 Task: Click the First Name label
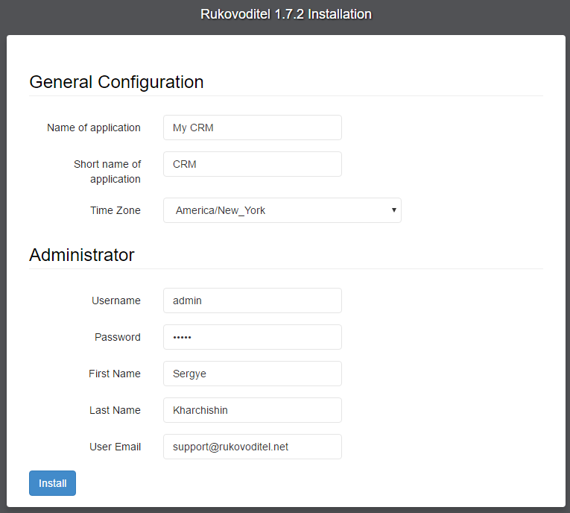[115, 374]
